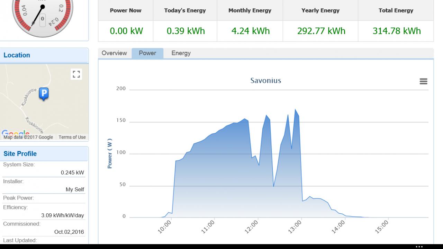
Task: Click Monthly Energy value 4.24 kWh
Action: pos(251,31)
